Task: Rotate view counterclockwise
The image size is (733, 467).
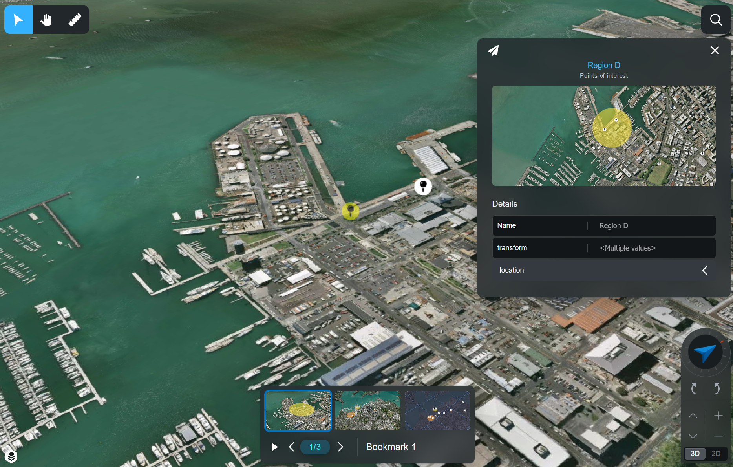Action: [x=694, y=388]
